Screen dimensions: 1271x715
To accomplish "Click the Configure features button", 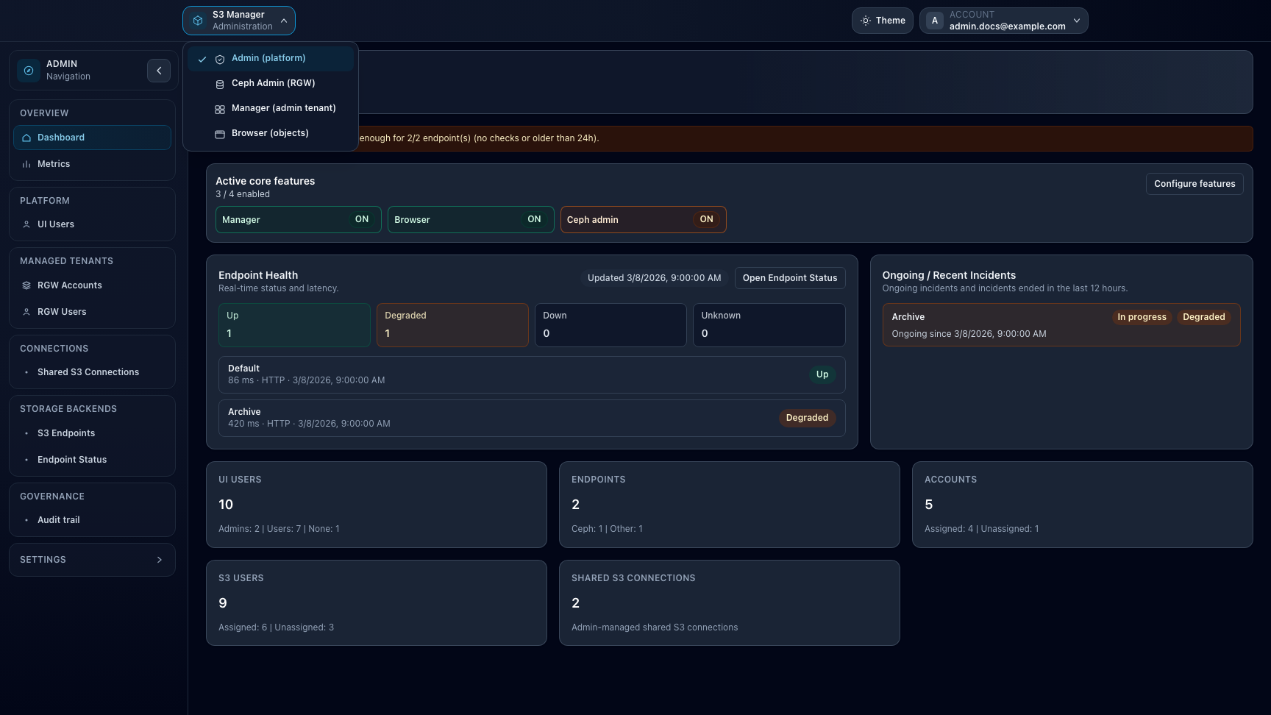I will pos(1194,183).
